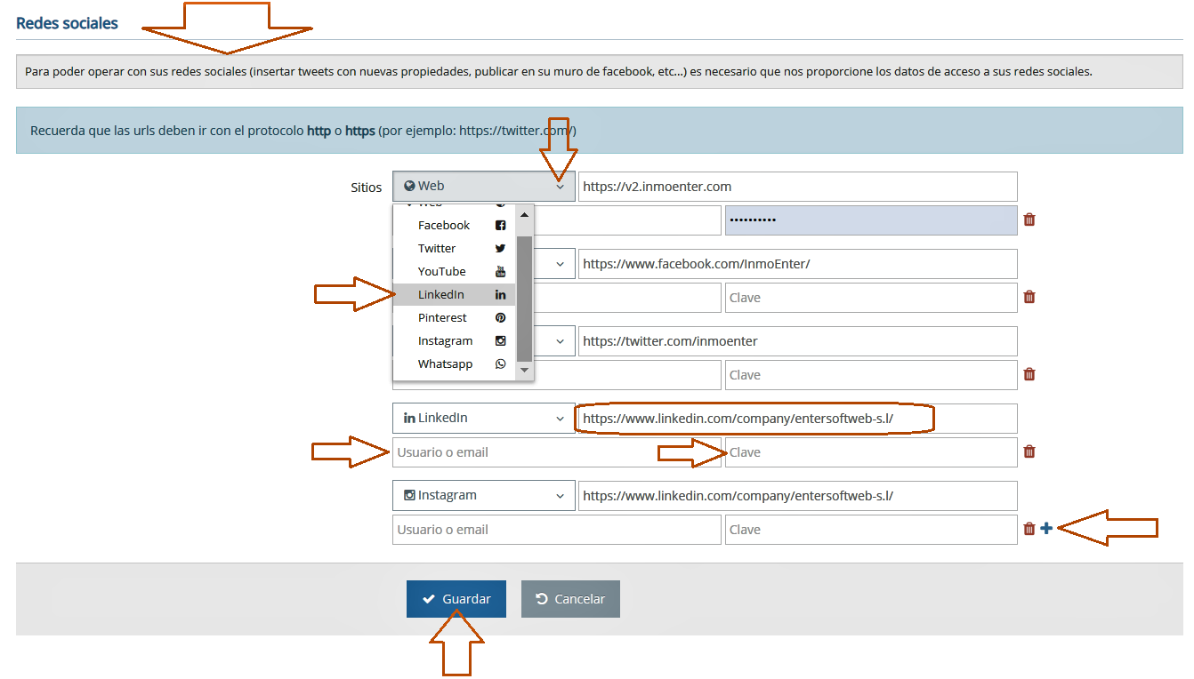Click the dropdown list scroll up arrow
1194x679 pixels.
point(524,215)
